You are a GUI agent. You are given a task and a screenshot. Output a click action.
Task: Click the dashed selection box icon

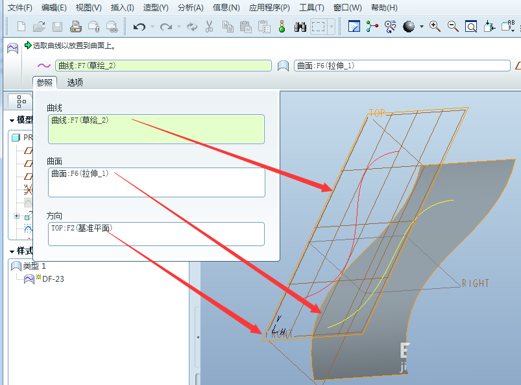[x=319, y=27]
